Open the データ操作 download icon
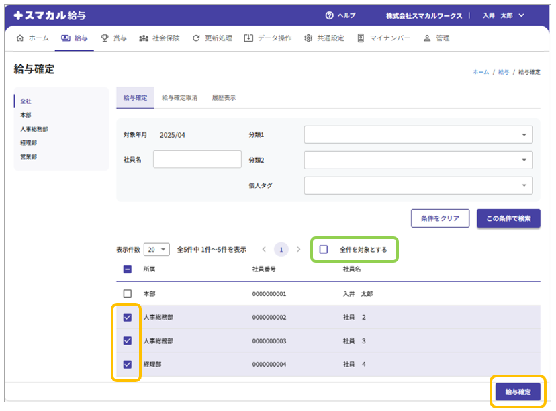 pos(248,38)
